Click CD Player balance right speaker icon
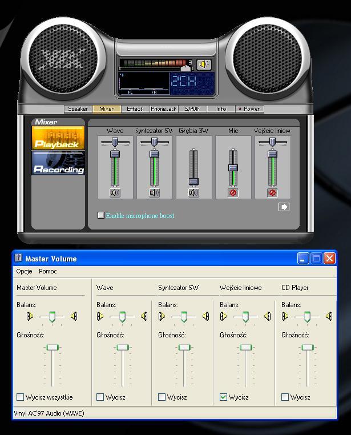This screenshot has width=351, height=435. (329, 316)
